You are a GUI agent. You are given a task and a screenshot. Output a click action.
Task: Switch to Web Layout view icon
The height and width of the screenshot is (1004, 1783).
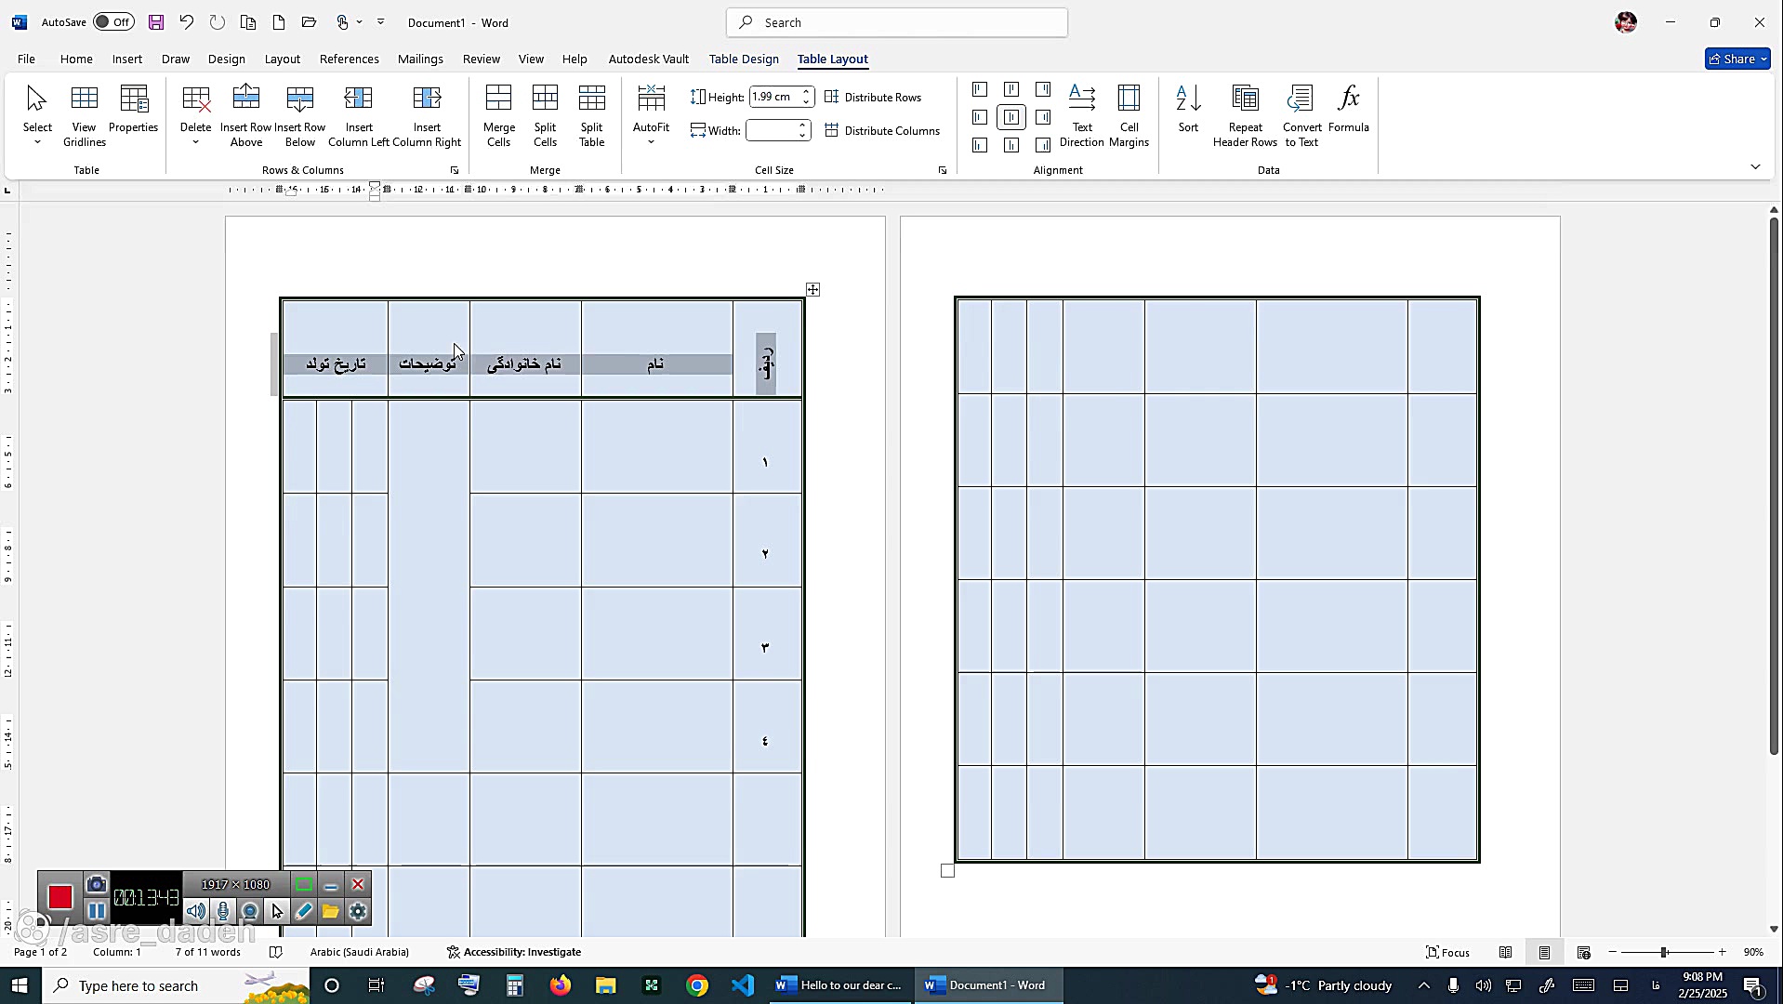[x=1584, y=952]
